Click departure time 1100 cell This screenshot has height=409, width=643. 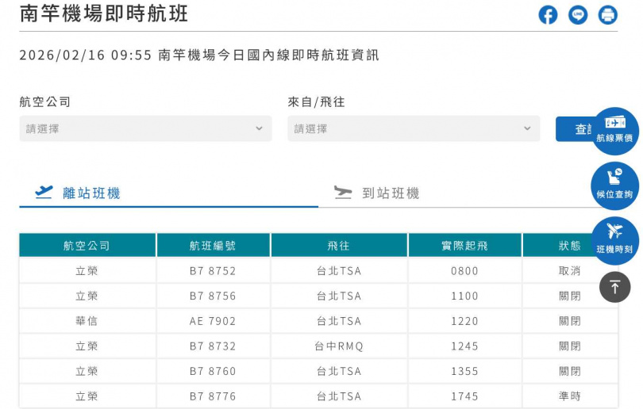pos(465,296)
